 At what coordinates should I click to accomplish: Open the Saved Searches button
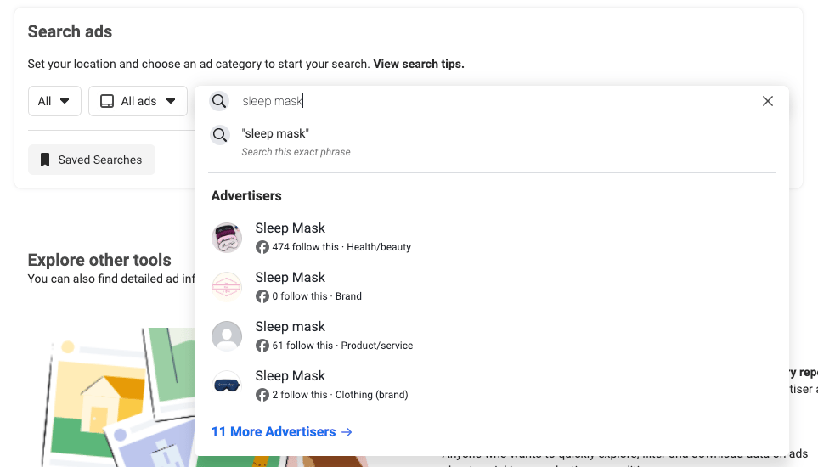point(91,160)
